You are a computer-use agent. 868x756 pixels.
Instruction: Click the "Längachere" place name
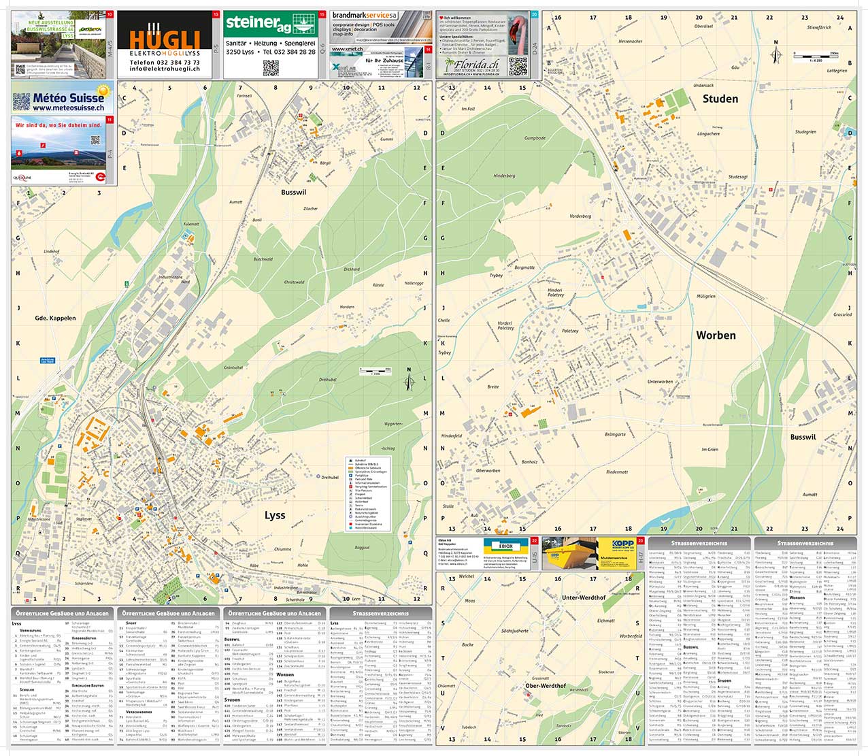pos(708,133)
